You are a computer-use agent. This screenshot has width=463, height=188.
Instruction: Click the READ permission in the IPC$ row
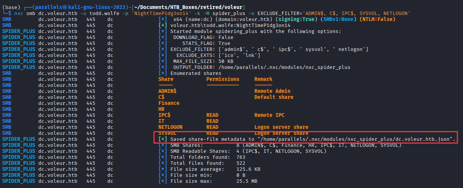(212, 115)
